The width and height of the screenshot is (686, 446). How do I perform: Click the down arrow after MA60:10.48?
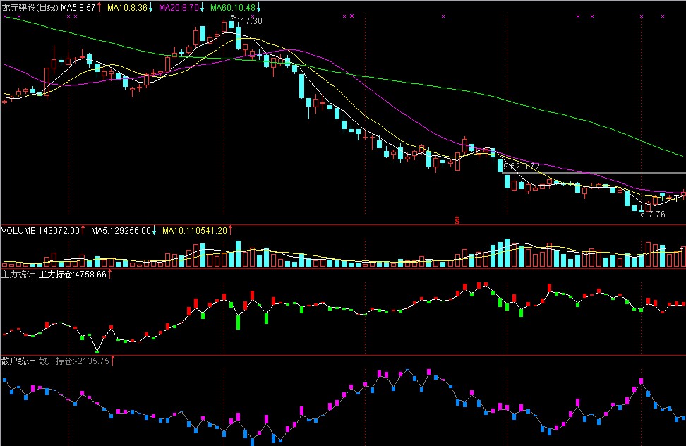pos(258,7)
